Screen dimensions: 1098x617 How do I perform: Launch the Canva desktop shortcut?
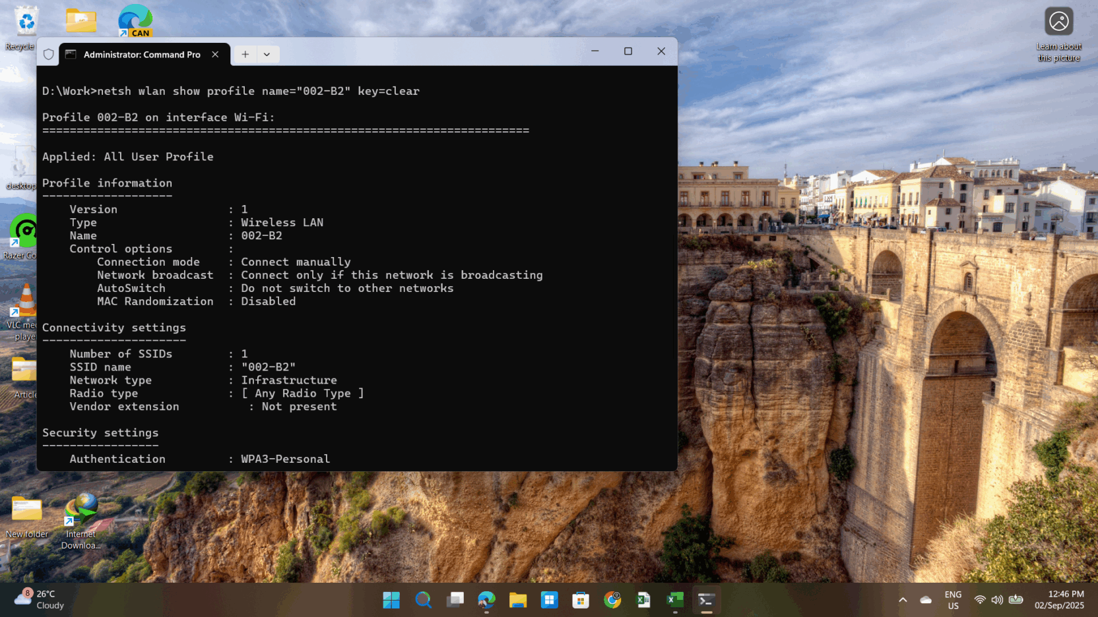click(135, 20)
